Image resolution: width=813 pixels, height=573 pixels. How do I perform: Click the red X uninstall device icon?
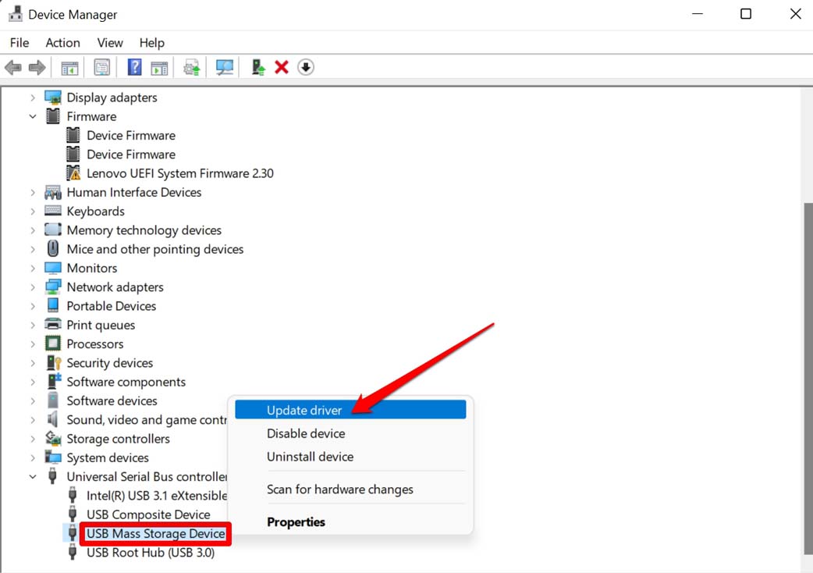point(282,68)
